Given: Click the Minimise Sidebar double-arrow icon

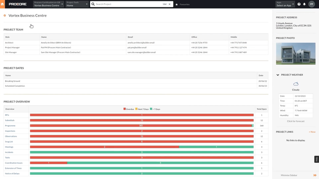Looking at the screenshot, I should point(315,175).
